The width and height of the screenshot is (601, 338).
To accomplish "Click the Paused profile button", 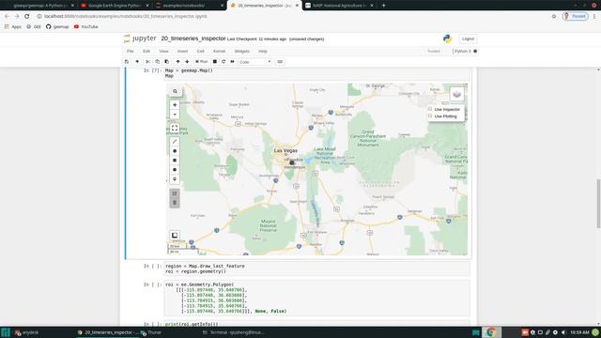I will click(x=575, y=17).
